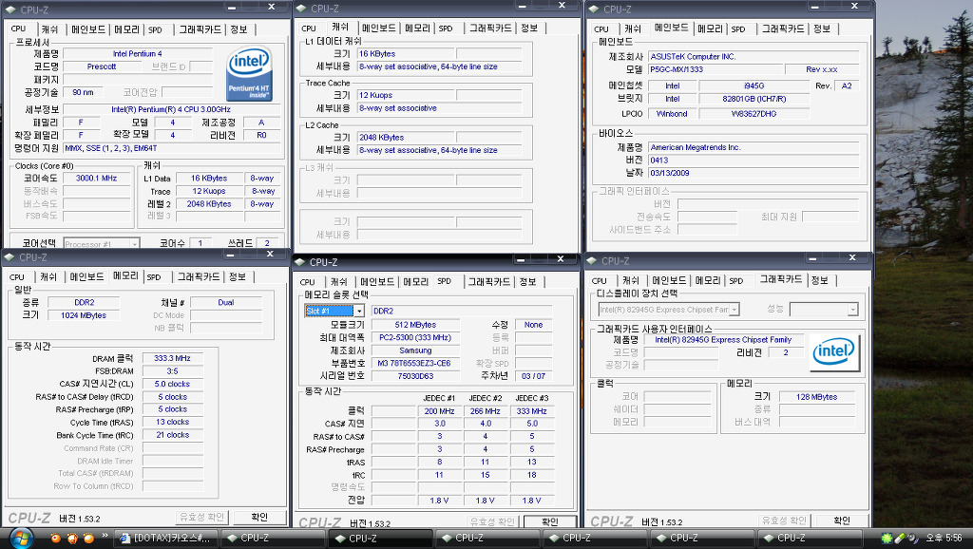
Task: Click the taskbar clock showing 5:56
Action: point(944,538)
